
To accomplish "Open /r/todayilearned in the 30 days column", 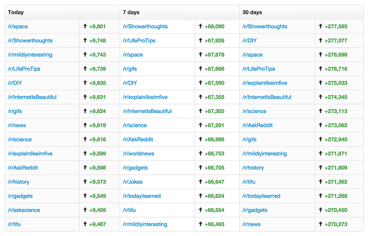I will (x=262, y=195).
